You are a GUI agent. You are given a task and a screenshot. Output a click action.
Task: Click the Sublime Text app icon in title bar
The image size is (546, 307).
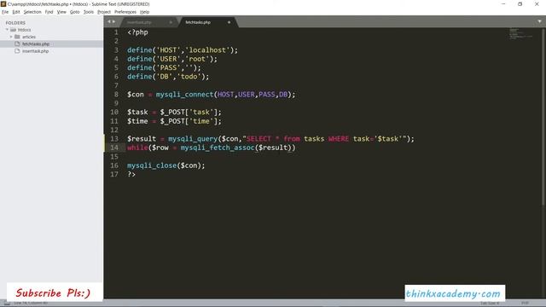pyautogui.click(x=3, y=3)
